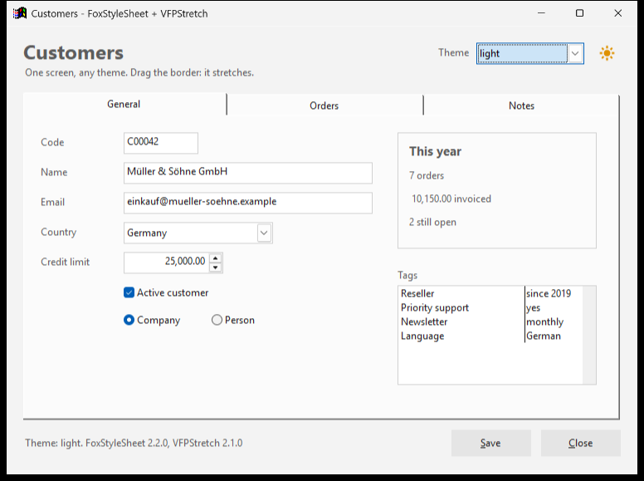Click the 'German' tag value

(544, 336)
